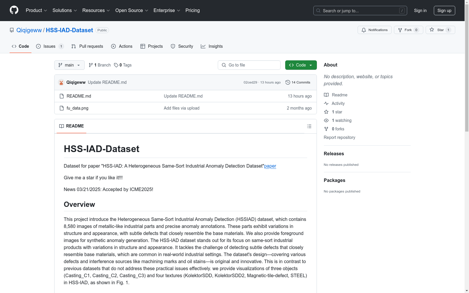
Task: Click the Sign up button
Action: coord(444,11)
